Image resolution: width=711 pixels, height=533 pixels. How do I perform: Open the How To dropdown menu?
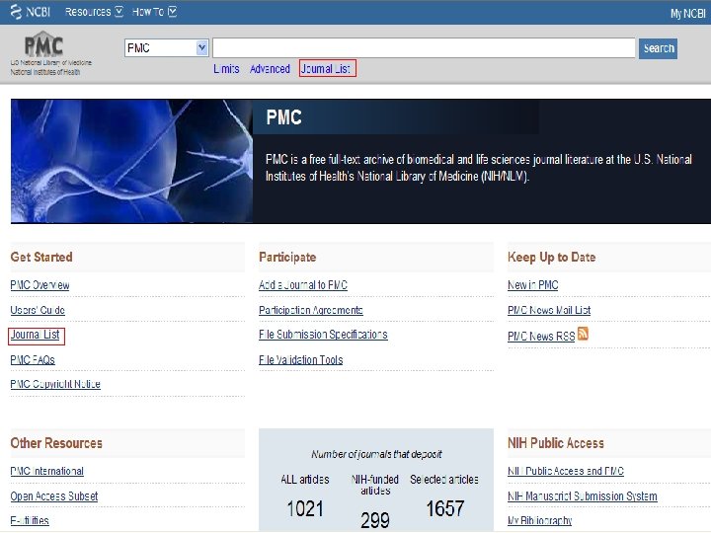154,12
